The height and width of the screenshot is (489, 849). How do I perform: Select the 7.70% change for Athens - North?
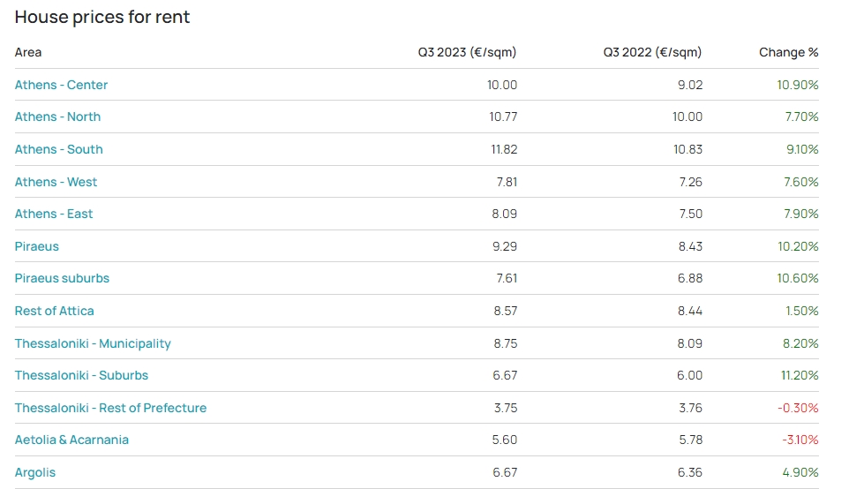click(x=802, y=117)
